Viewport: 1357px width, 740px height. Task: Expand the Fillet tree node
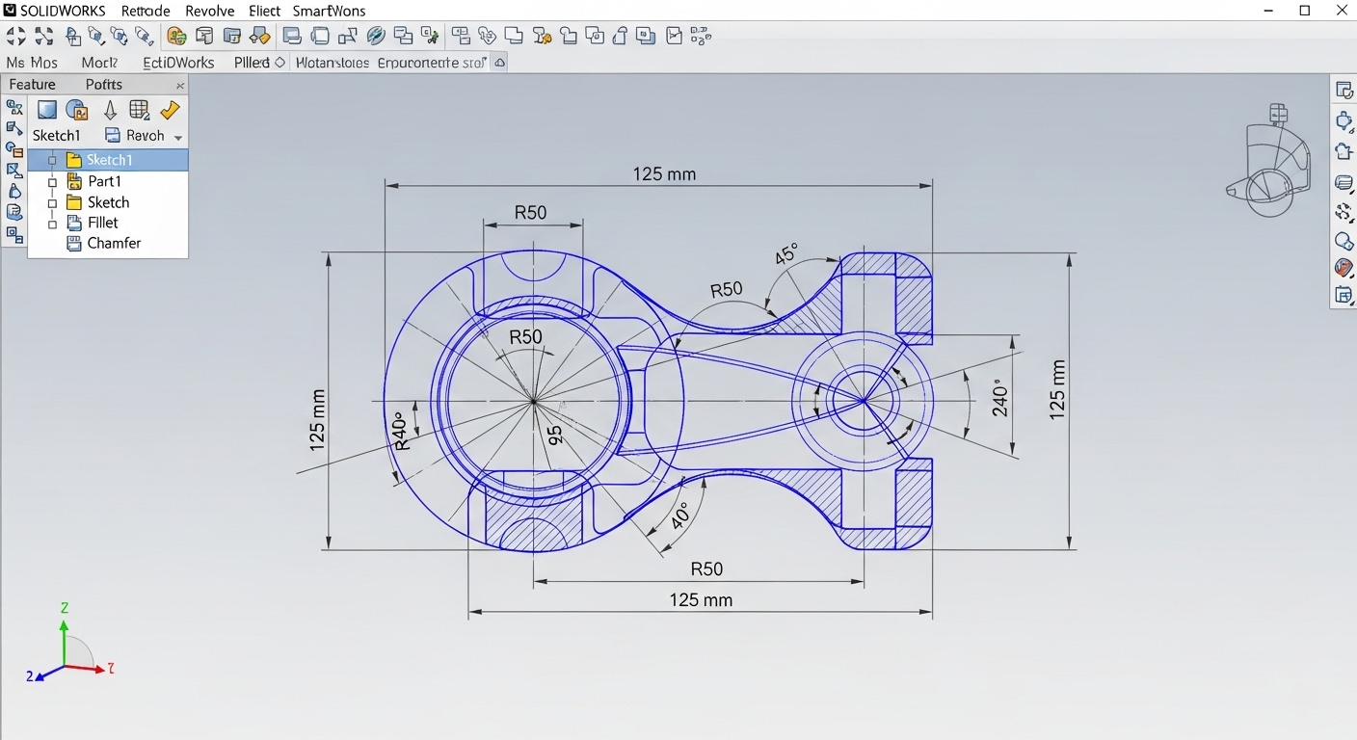coord(53,224)
